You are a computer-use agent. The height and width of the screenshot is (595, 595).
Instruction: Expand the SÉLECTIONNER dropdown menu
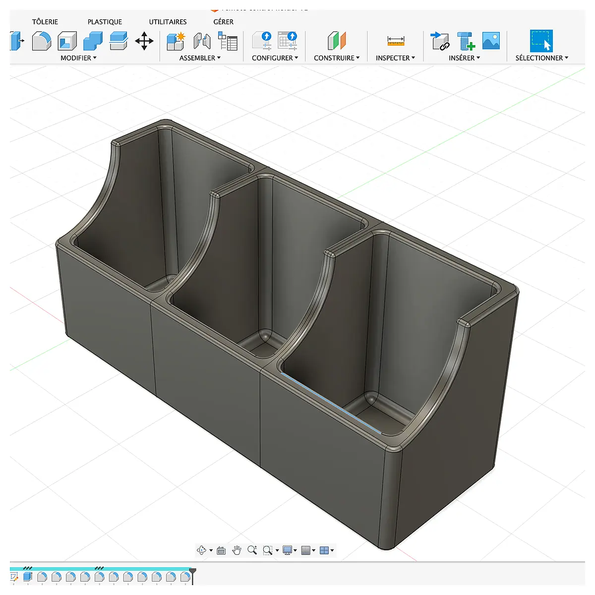[542, 58]
